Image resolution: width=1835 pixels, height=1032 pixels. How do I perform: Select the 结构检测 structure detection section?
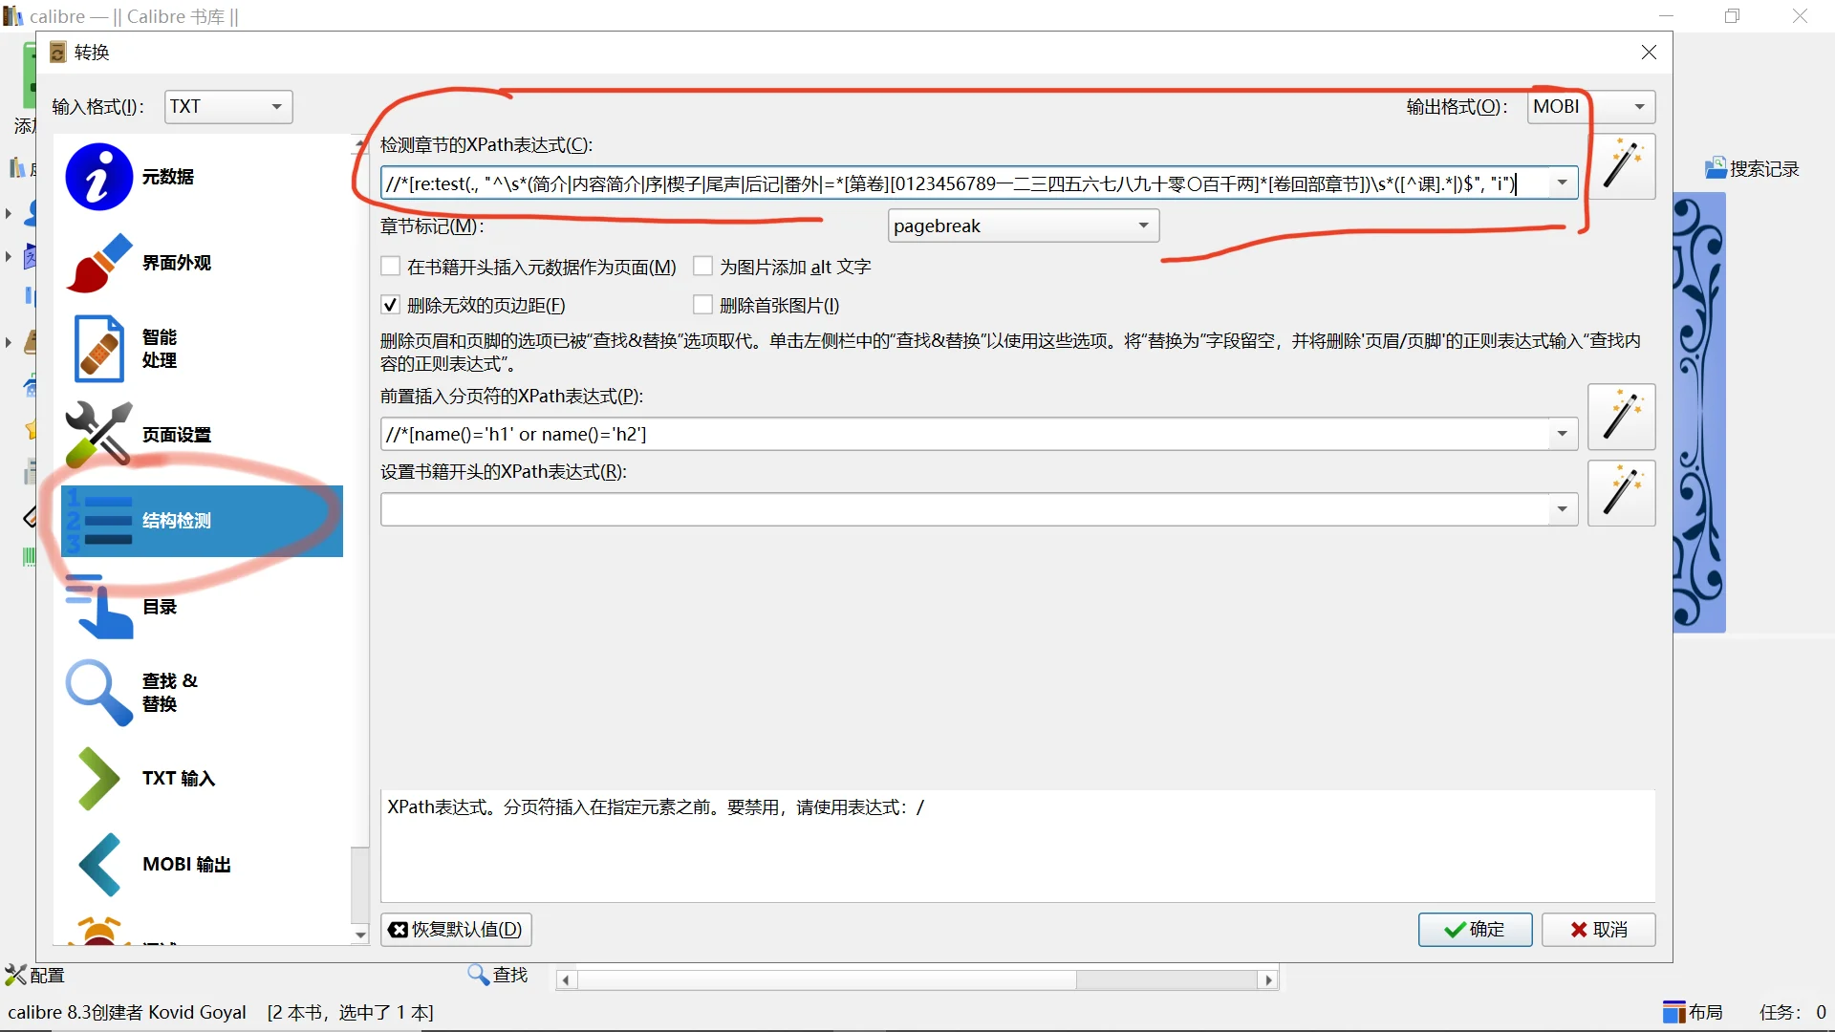pos(202,521)
